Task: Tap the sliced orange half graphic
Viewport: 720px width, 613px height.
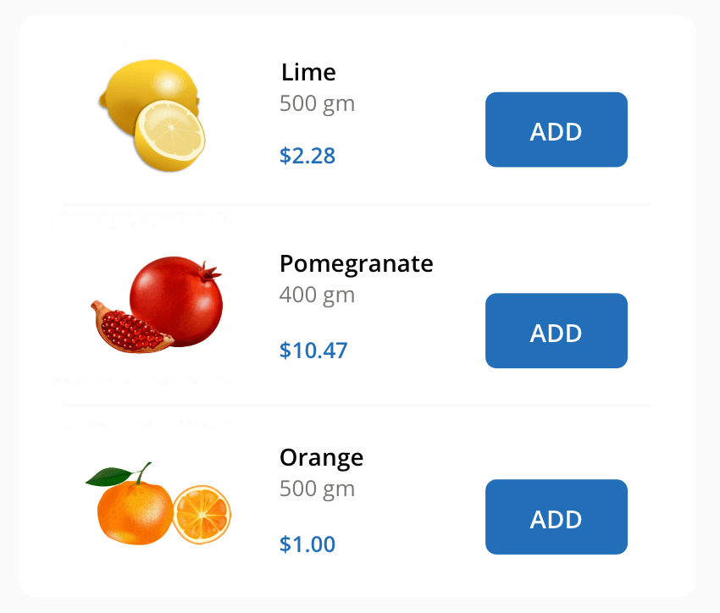Action: (x=202, y=515)
